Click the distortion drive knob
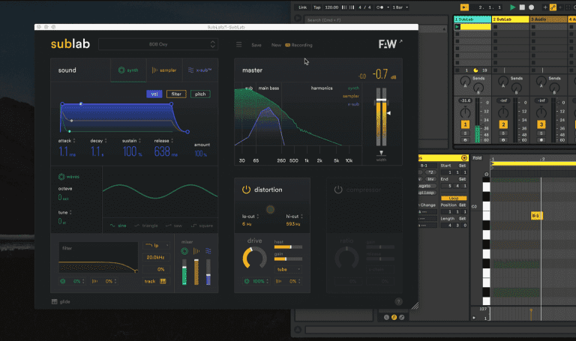Image resolution: width=576 pixels, height=341 pixels. [254, 258]
